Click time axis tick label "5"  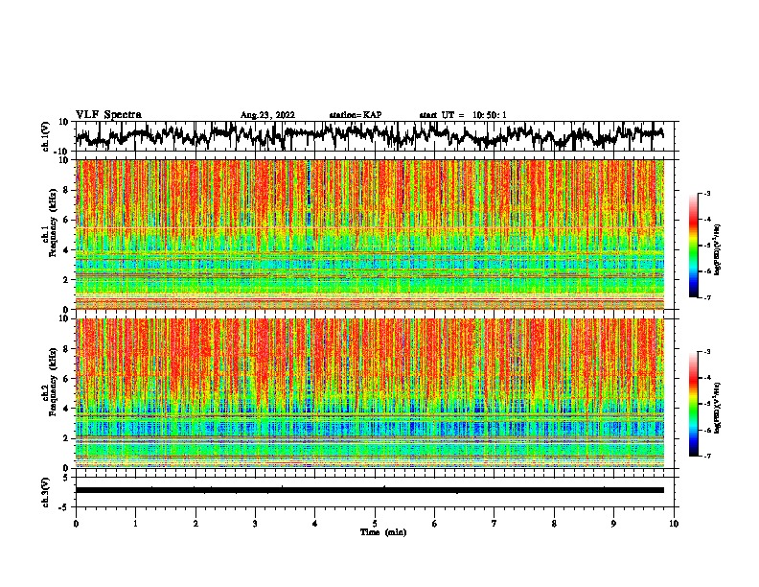[x=375, y=524]
